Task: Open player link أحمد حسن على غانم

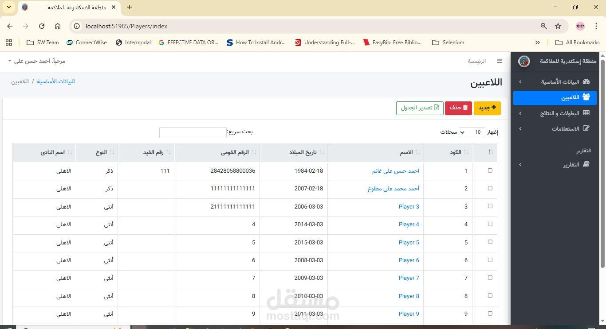Action: pos(396,170)
